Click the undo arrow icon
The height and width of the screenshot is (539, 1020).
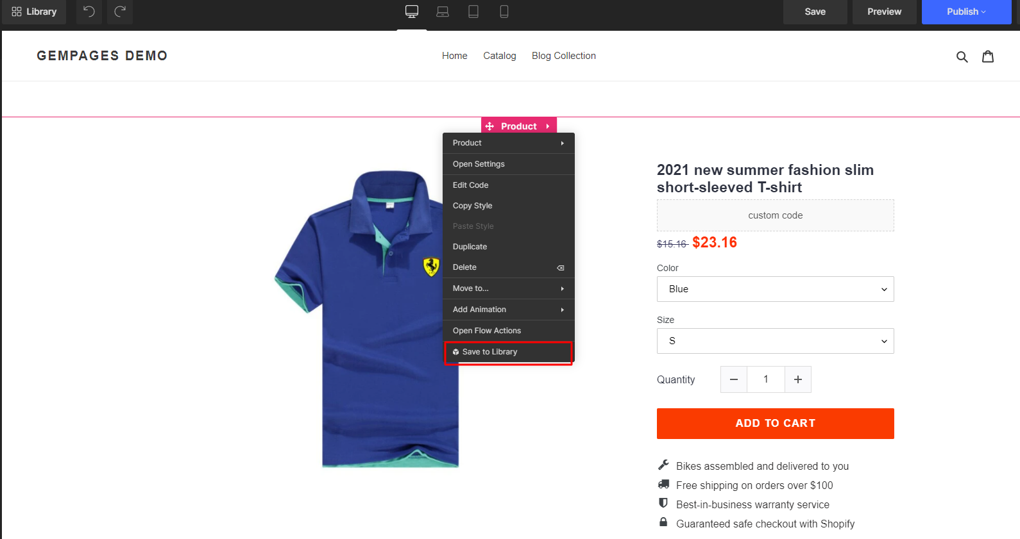(89, 12)
